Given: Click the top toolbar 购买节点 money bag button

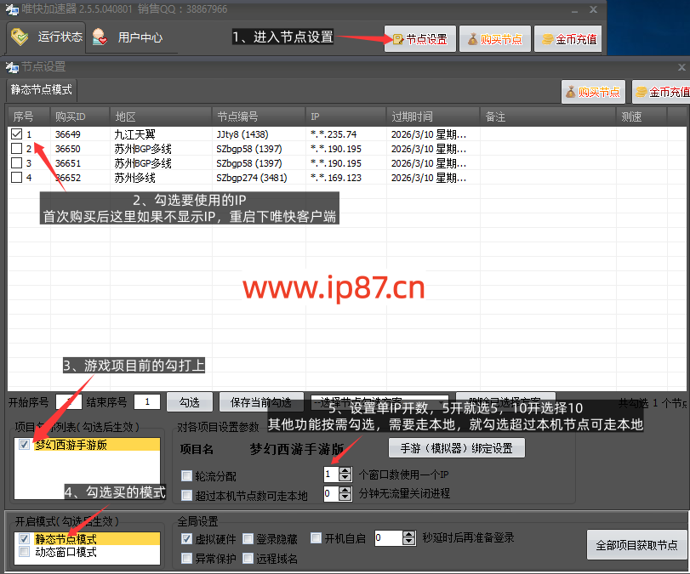Looking at the screenshot, I should (x=494, y=39).
